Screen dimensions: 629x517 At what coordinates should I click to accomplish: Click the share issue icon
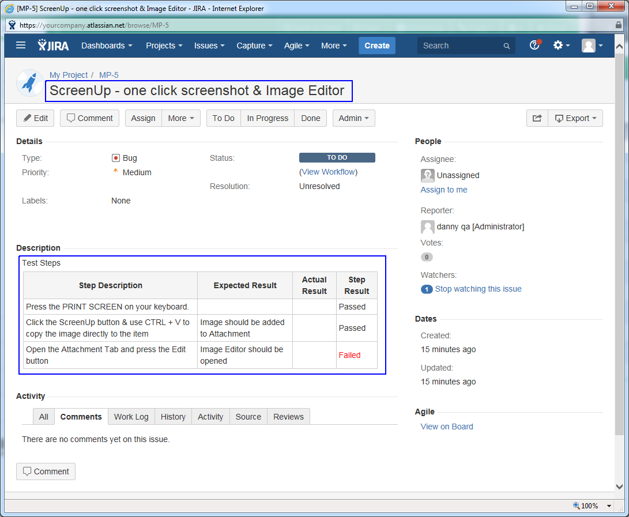[x=537, y=118]
